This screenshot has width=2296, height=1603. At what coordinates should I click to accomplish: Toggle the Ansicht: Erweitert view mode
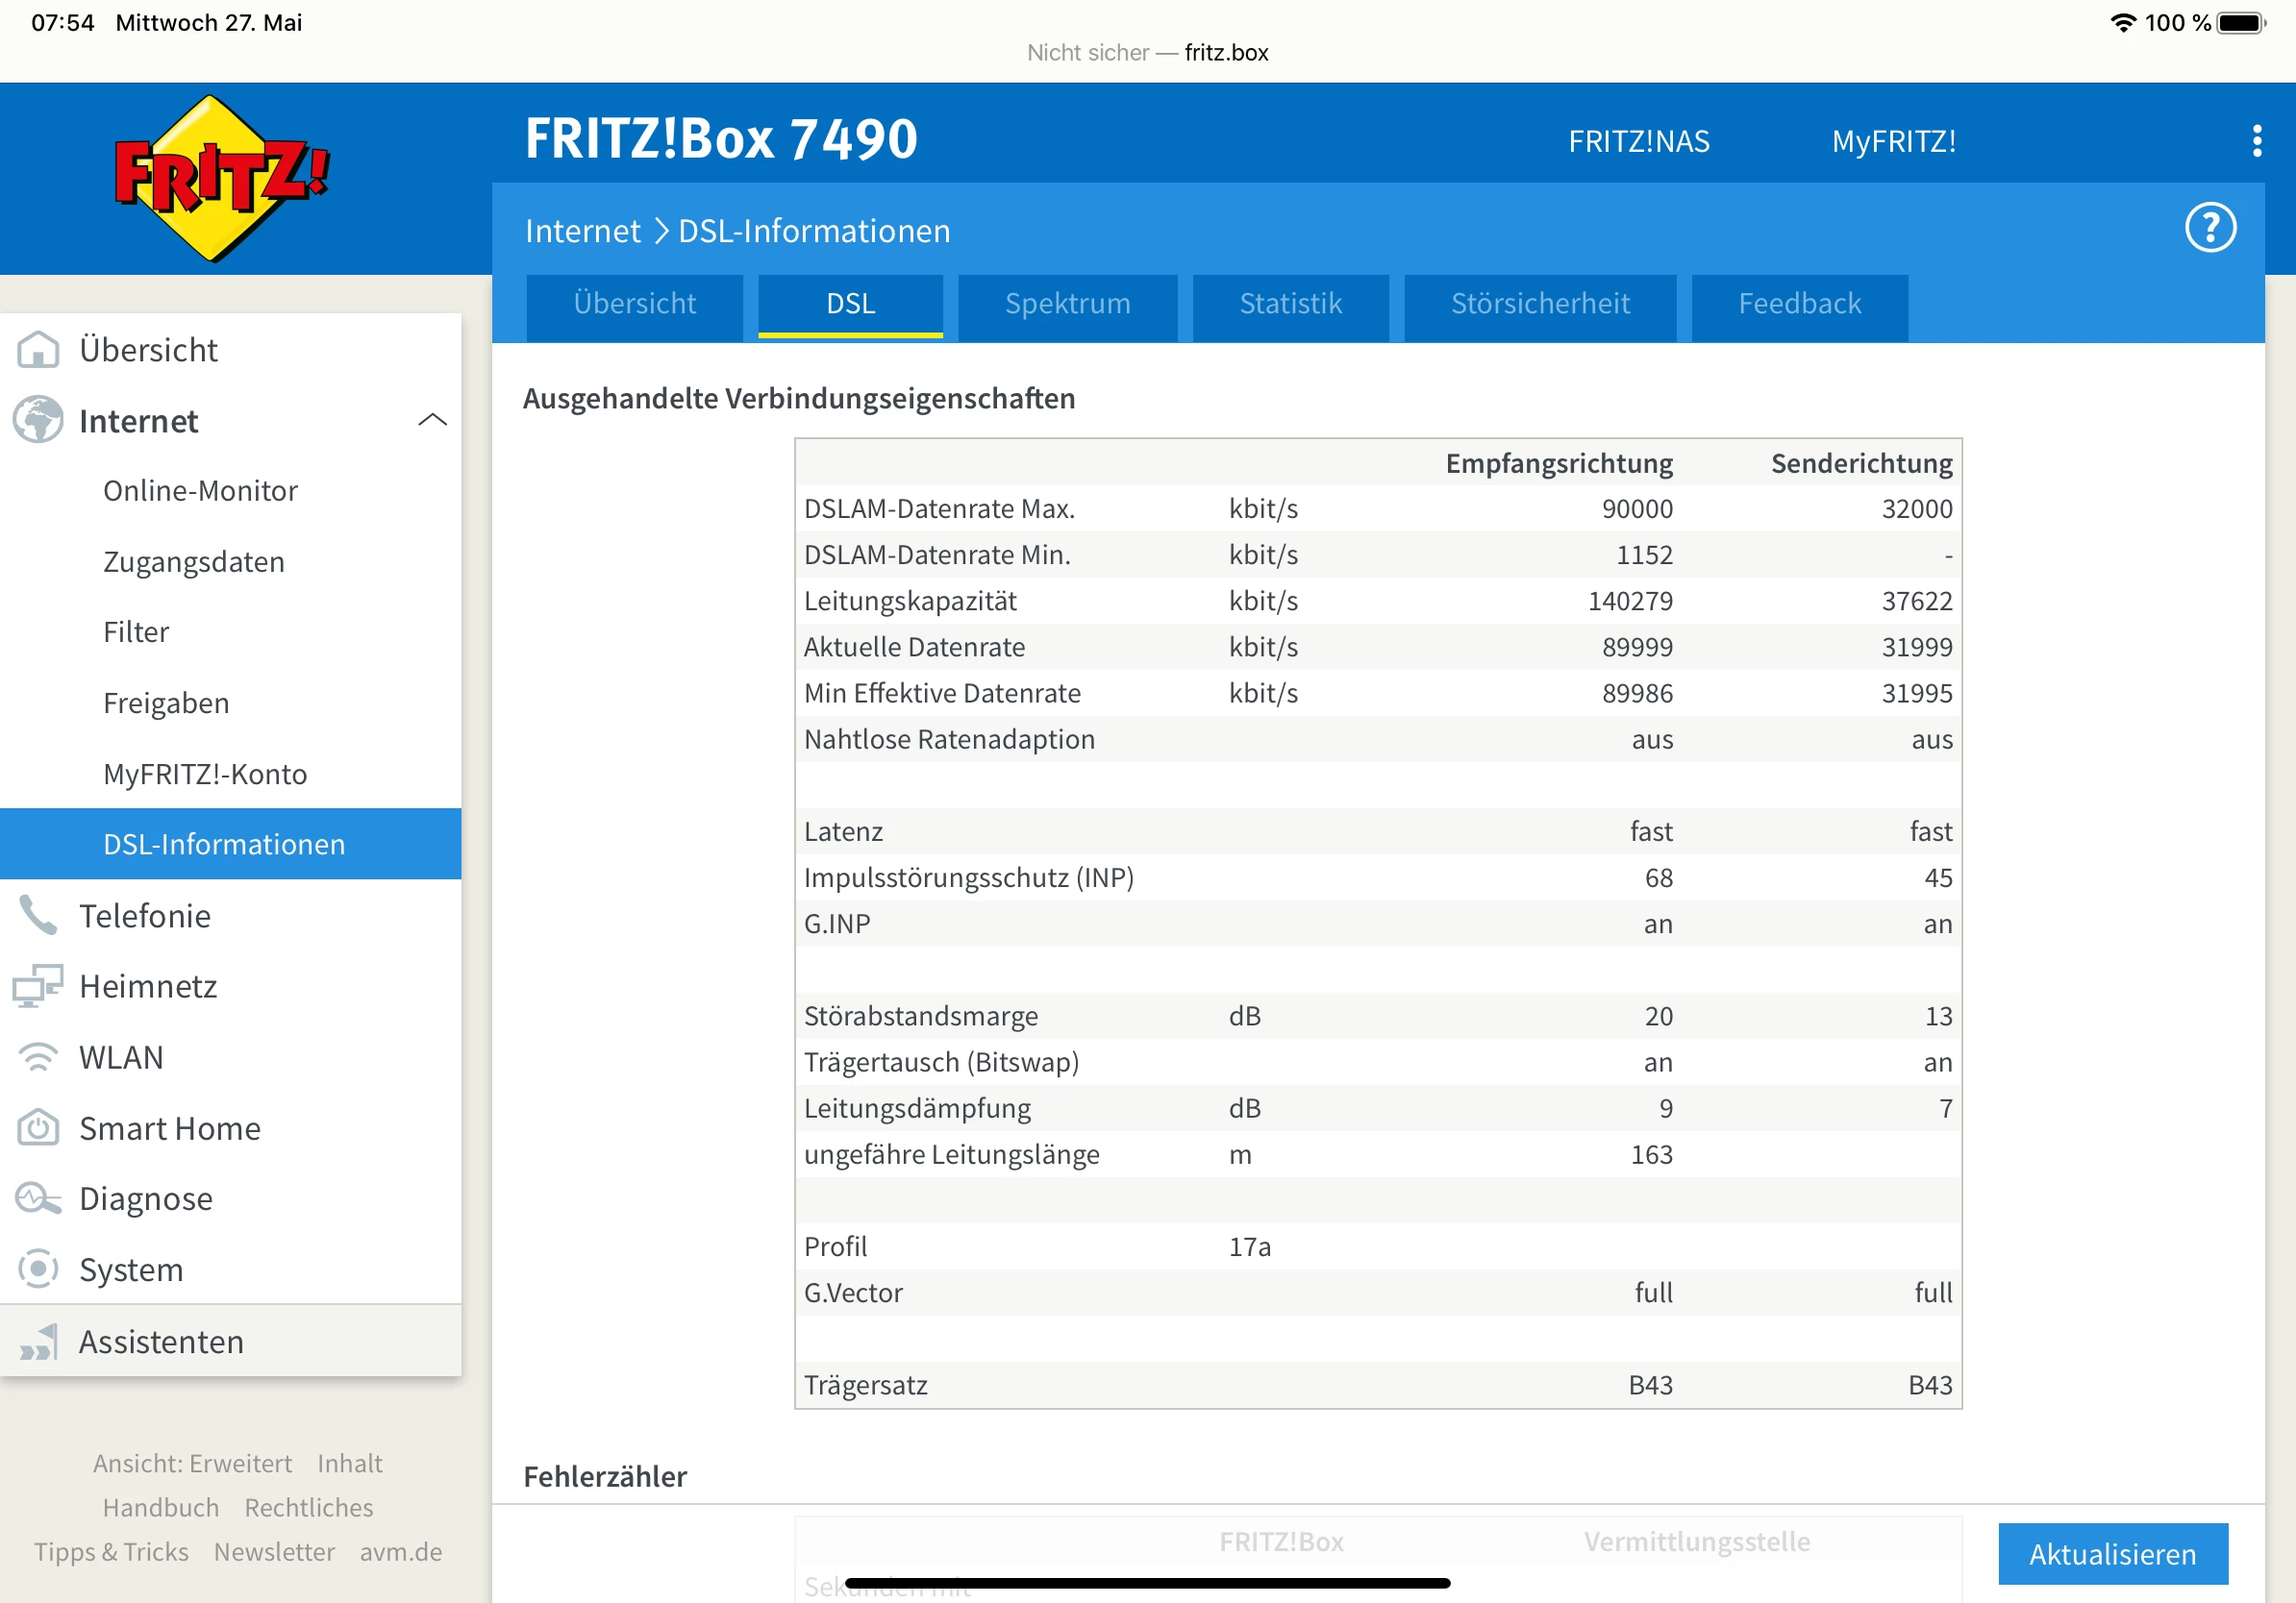(192, 1463)
